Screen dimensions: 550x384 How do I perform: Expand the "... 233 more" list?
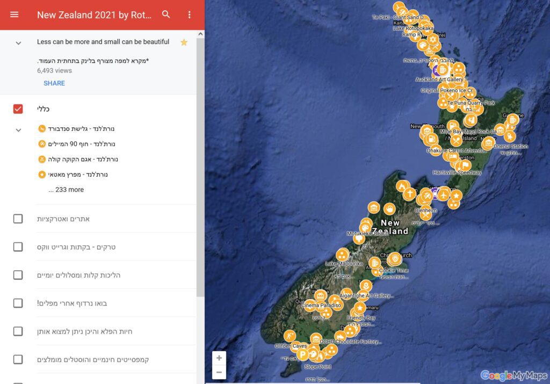click(66, 190)
